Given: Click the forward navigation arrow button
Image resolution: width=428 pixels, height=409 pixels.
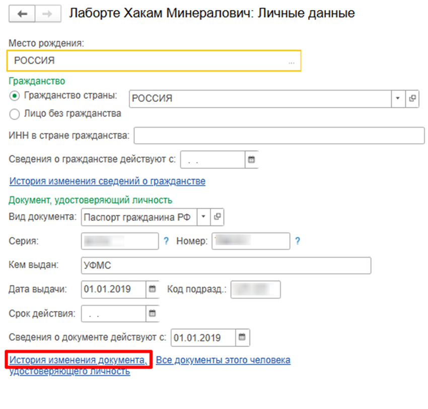Looking at the screenshot, I should click(49, 14).
